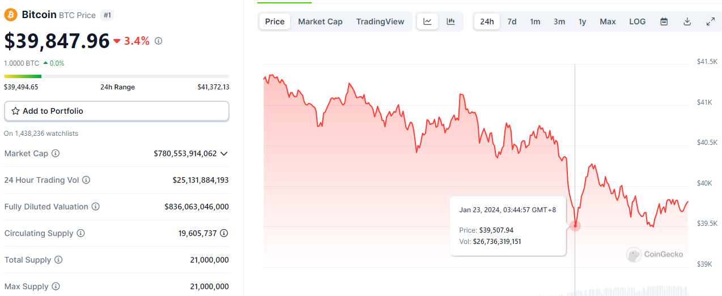Expand Circulating Supply details icon at right
The height and width of the screenshot is (296, 722).
(224, 233)
